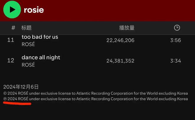Click the play count 24,381,352

(x=120, y=61)
